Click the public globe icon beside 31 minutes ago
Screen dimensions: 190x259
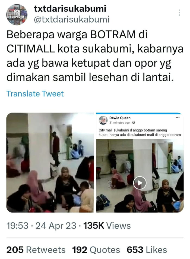(x=134, y=123)
